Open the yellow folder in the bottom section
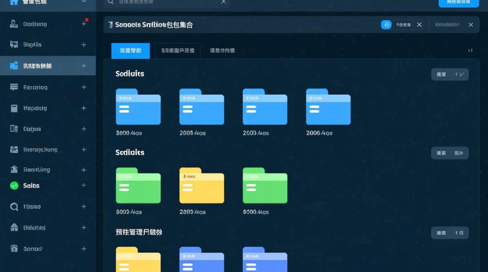 point(138,259)
